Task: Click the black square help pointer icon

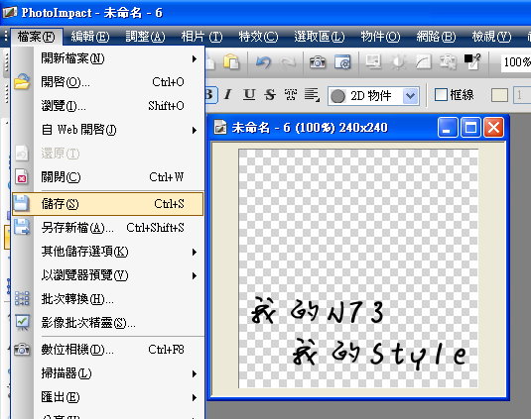Action: point(472,61)
